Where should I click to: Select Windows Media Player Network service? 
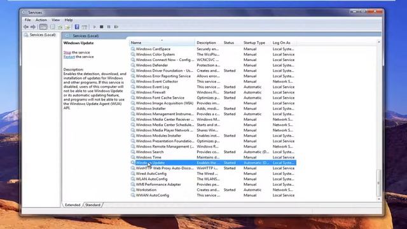pos(213,130)
